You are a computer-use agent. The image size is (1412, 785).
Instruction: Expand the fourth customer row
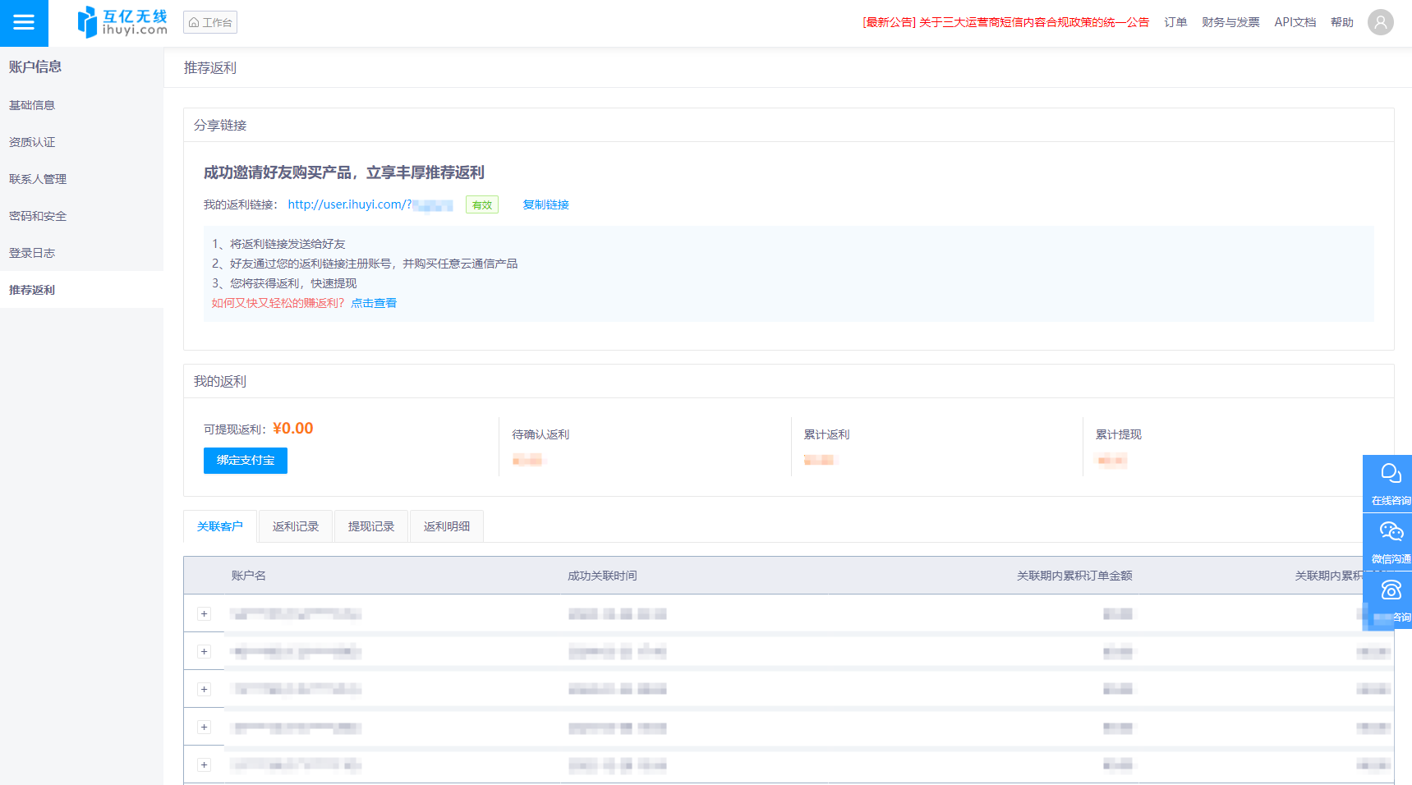[x=205, y=728]
